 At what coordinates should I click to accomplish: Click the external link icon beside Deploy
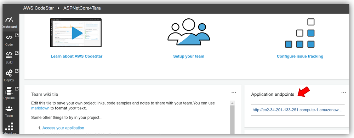point(17,71)
